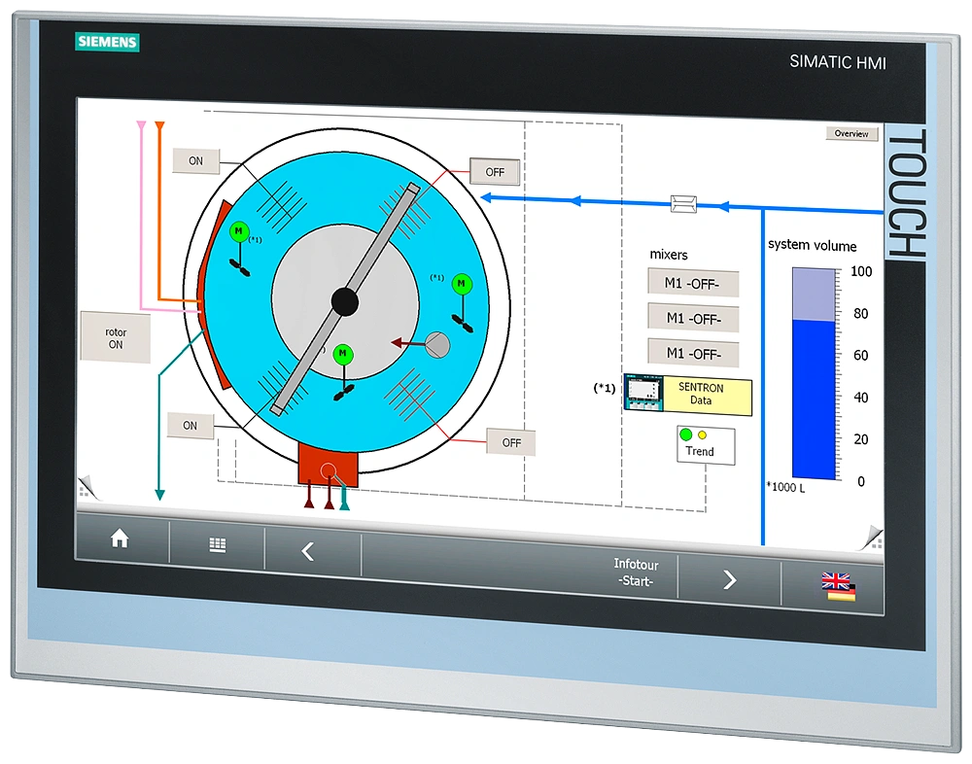972x764 pixels.
Task: Toggle the top-right OFF button
Action: click(495, 172)
